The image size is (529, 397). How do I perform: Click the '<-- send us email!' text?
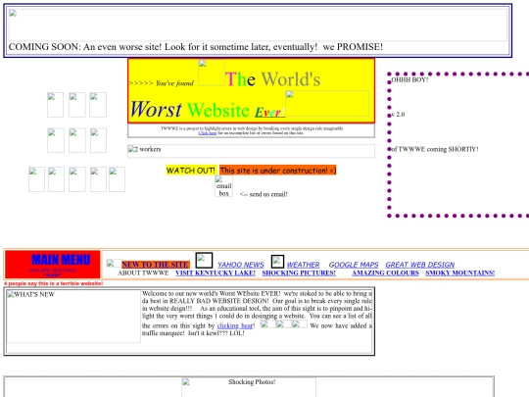click(x=264, y=194)
